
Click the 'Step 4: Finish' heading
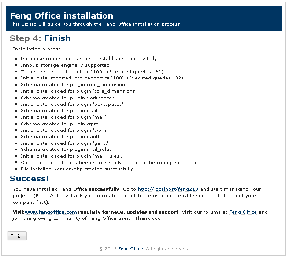click(x=40, y=38)
